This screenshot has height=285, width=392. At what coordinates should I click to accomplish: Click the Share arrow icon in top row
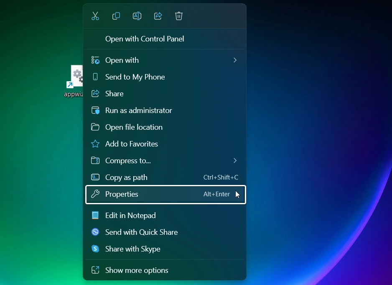pyautogui.click(x=158, y=16)
